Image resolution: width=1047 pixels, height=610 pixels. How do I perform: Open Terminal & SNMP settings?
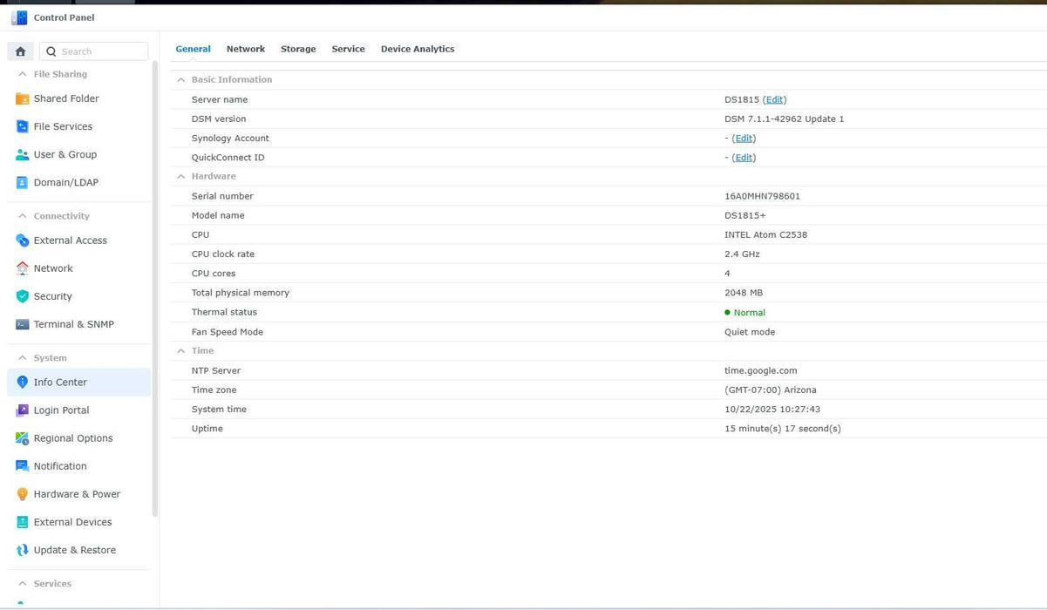tap(73, 324)
